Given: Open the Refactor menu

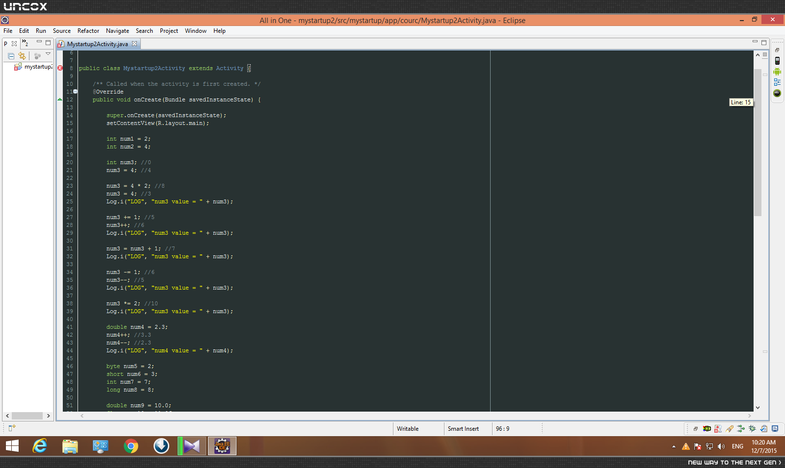Looking at the screenshot, I should click(x=88, y=31).
